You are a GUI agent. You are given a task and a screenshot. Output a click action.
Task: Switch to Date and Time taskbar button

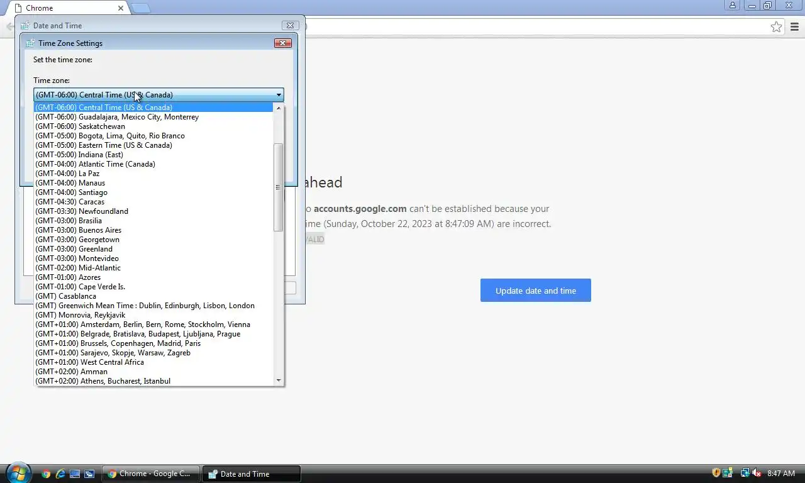coord(252,474)
